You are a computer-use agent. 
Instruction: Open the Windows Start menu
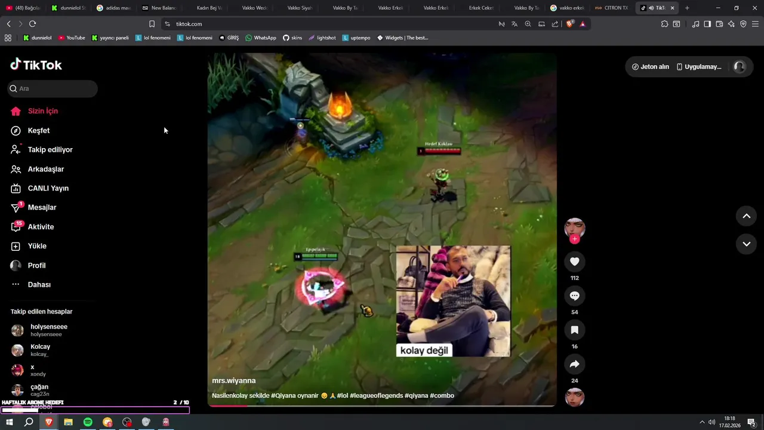point(9,422)
